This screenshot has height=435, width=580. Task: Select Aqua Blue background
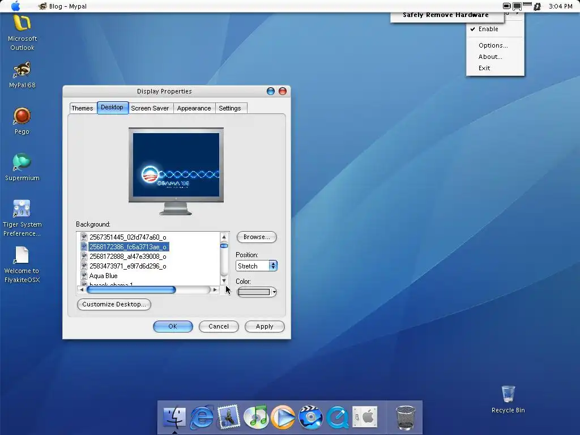point(103,276)
